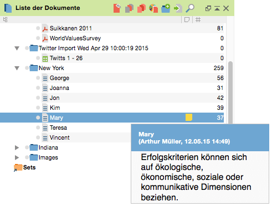This screenshot has width=272, height=207.
Task: Click the reset activations red document icon
Action: click(x=117, y=8)
